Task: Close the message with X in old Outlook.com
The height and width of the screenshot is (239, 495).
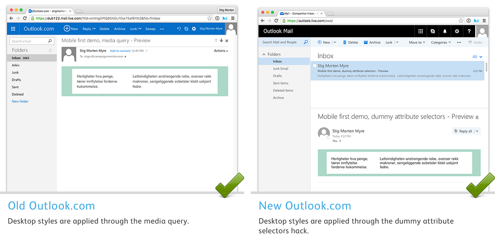Action: click(x=227, y=41)
